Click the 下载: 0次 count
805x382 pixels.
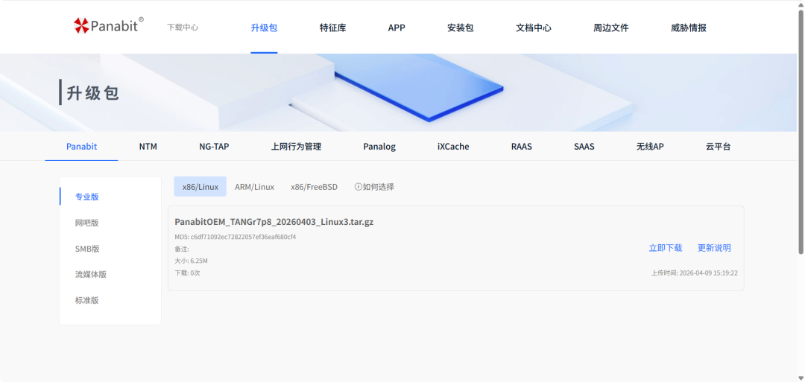[187, 273]
